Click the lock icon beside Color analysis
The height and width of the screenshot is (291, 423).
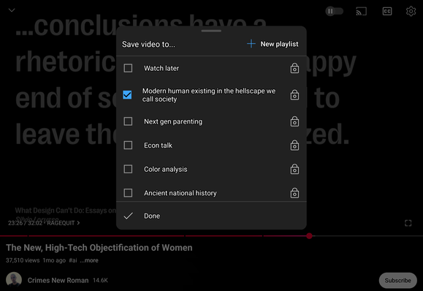pos(294,169)
